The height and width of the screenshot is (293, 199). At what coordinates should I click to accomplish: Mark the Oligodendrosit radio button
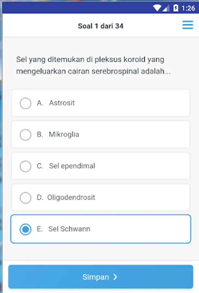click(25, 198)
